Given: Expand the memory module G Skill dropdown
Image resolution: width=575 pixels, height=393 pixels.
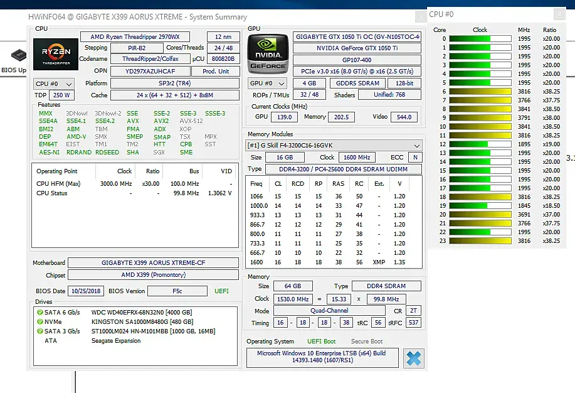Looking at the screenshot, I should [x=334, y=146].
